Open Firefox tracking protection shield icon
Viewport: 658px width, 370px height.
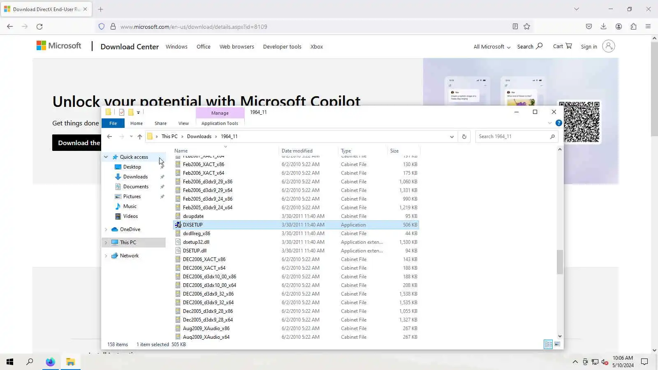coord(102,27)
